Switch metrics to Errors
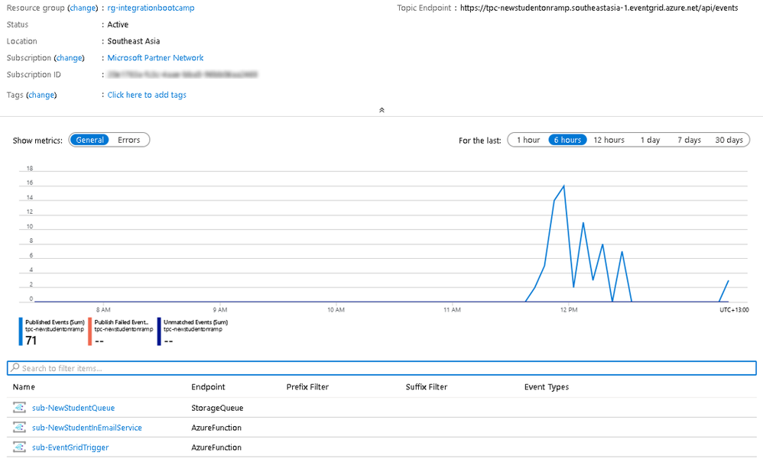 [x=129, y=140]
